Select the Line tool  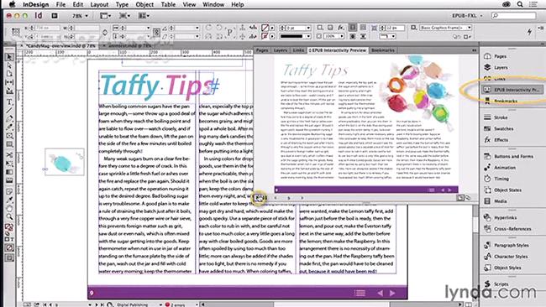coord(9,111)
